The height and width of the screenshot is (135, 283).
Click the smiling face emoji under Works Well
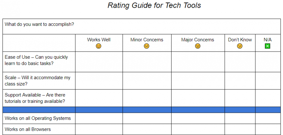point(99,46)
